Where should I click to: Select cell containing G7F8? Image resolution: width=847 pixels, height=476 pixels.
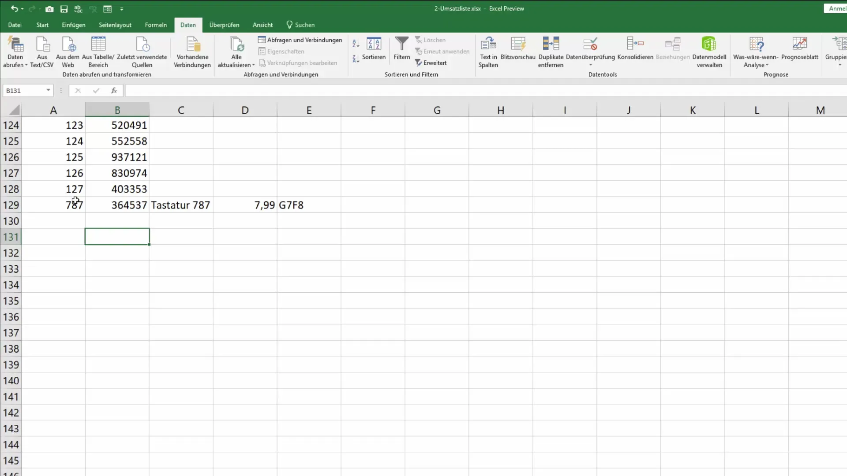[x=309, y=205]
